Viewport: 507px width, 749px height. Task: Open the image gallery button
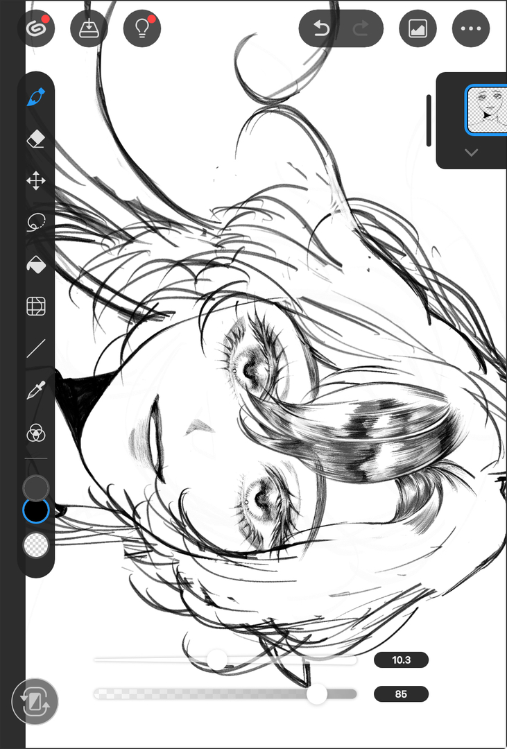pyautogui.click(x=418, y=28)
